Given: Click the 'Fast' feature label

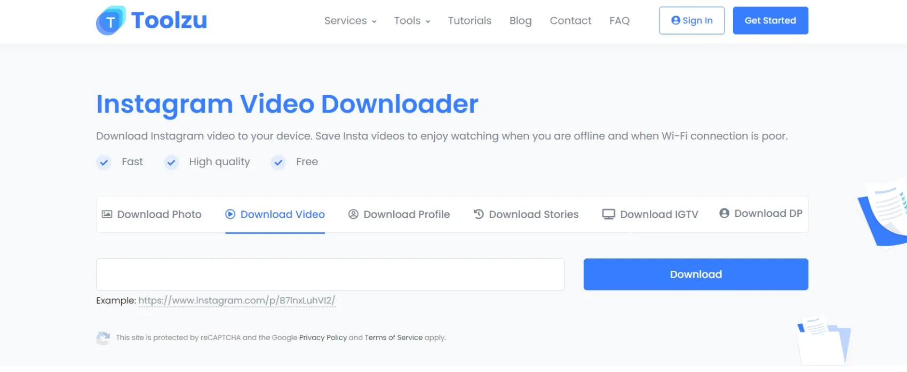Looking at the screenshot, I should (x=132, y=162).
